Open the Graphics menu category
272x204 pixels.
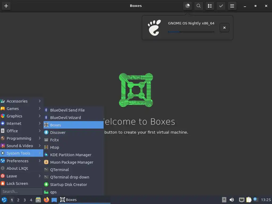click(x=22, y=116)
